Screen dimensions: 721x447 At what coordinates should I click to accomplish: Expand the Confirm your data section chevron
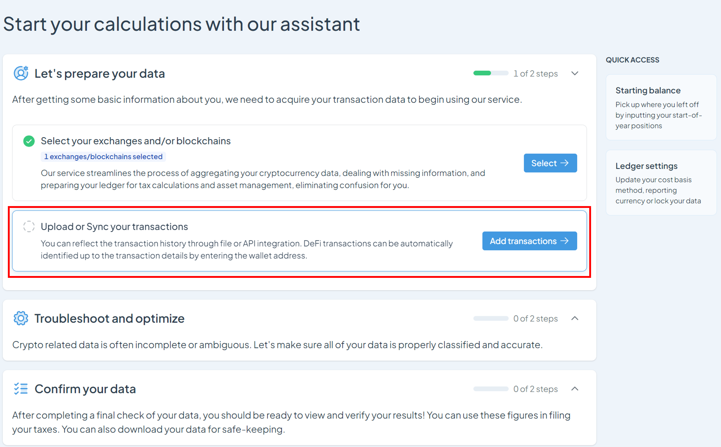coord(575,389)
